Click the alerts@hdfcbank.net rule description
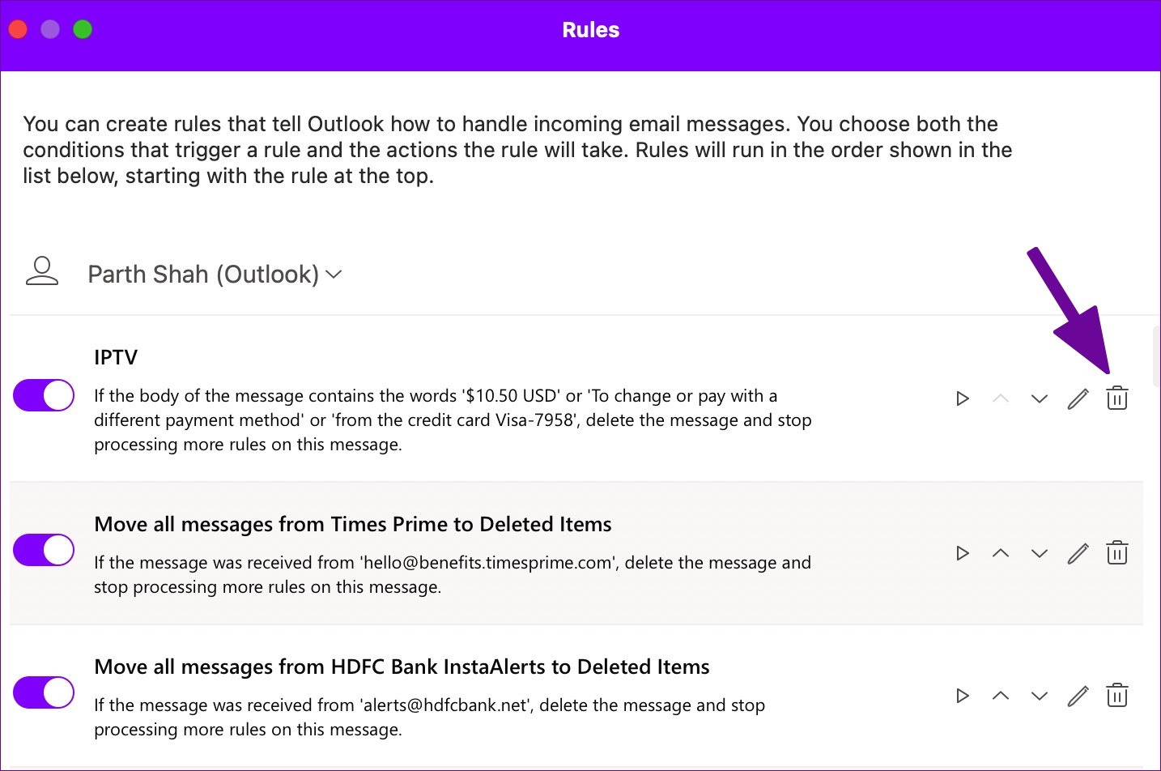The width and height of the screenshot is (1161, 771). tap(429, 717)
